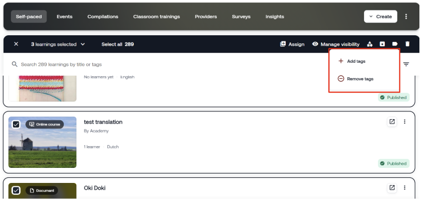Open top navigation three-dot menu

406,17
